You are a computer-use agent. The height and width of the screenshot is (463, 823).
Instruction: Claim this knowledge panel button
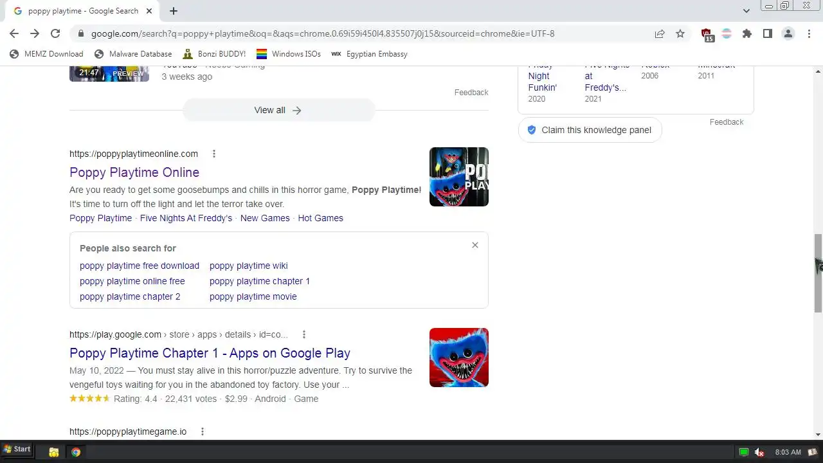[x=590, y=130]
